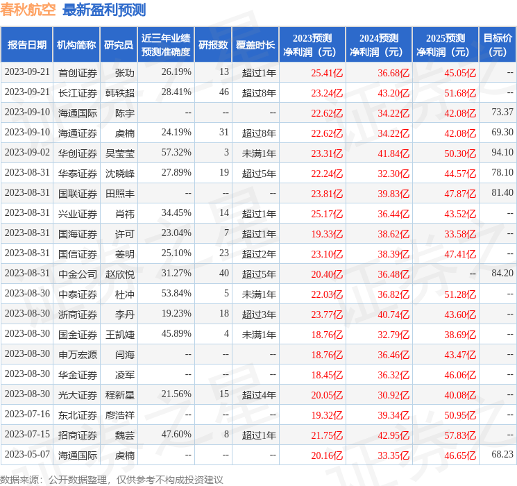Viewport: 517px width, 486px height.
Task: Click the 最新盈利预测 title text
Action: tap(104, 10)
